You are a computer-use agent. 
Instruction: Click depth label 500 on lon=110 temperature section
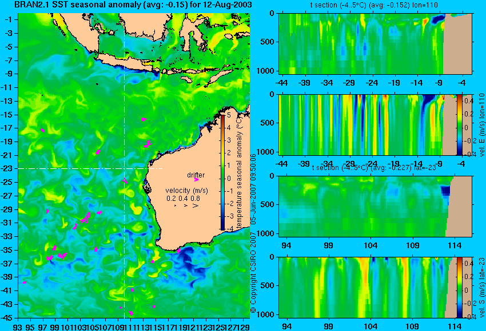(x=267, y=42)
